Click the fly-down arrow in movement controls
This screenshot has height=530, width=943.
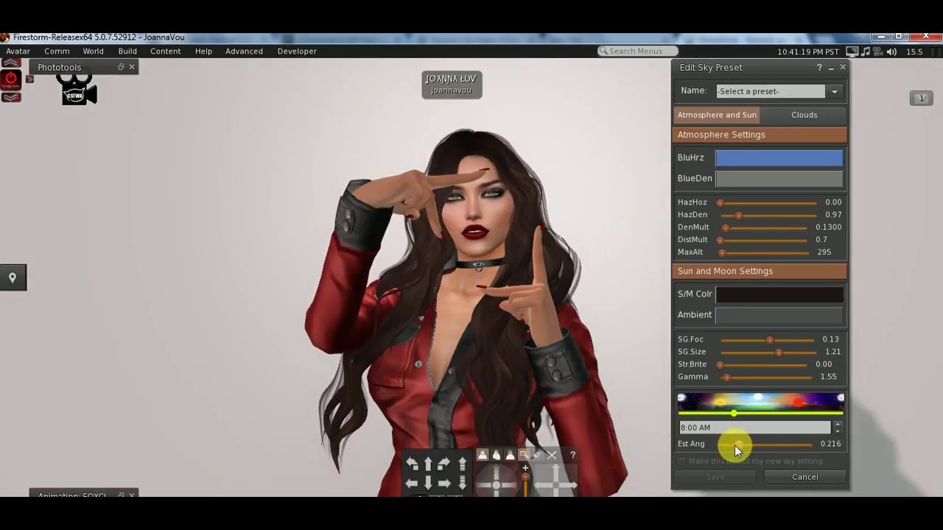coord(463,483)
